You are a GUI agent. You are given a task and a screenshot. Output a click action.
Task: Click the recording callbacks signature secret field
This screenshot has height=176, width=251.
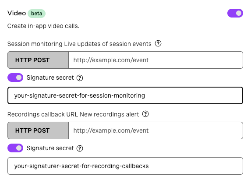[x=125, y=166]
